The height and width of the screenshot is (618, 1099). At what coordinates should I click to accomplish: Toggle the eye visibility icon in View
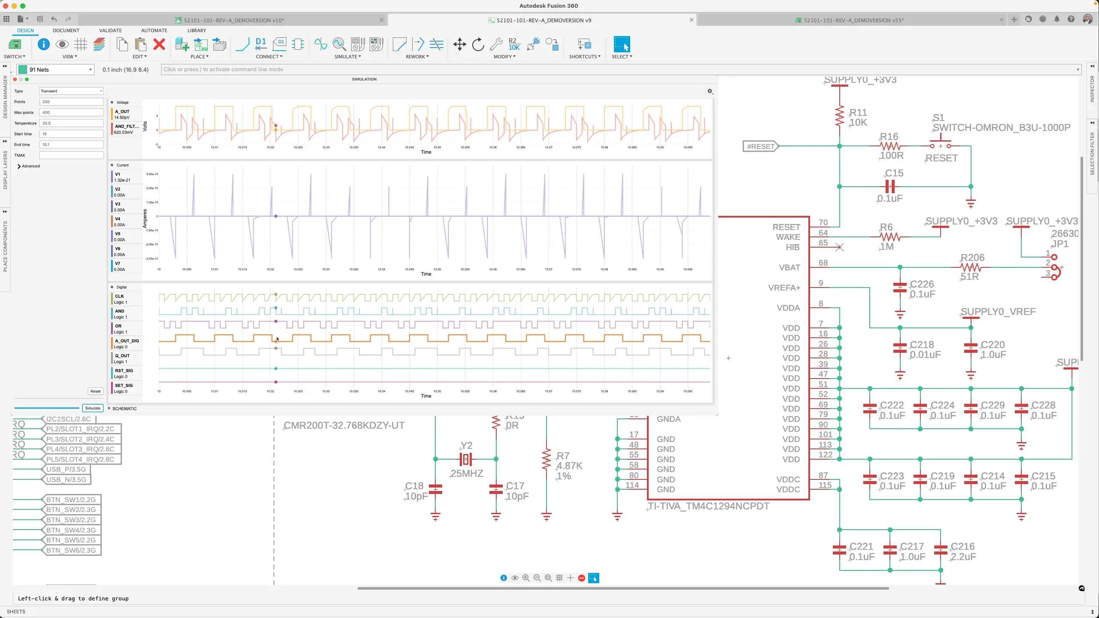click(62, 44)
